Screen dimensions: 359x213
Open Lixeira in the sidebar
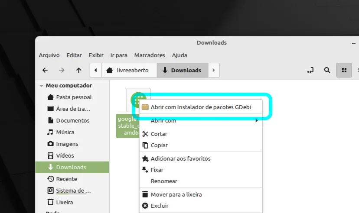tap(72, 202)
